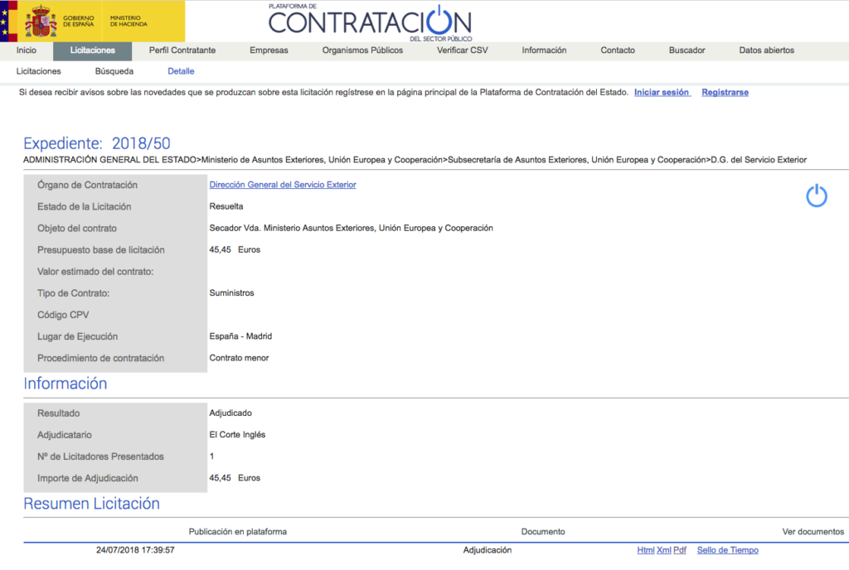Select the Licitaciones main tab
The image size is (849, 570).
click(x=93, y=51)
